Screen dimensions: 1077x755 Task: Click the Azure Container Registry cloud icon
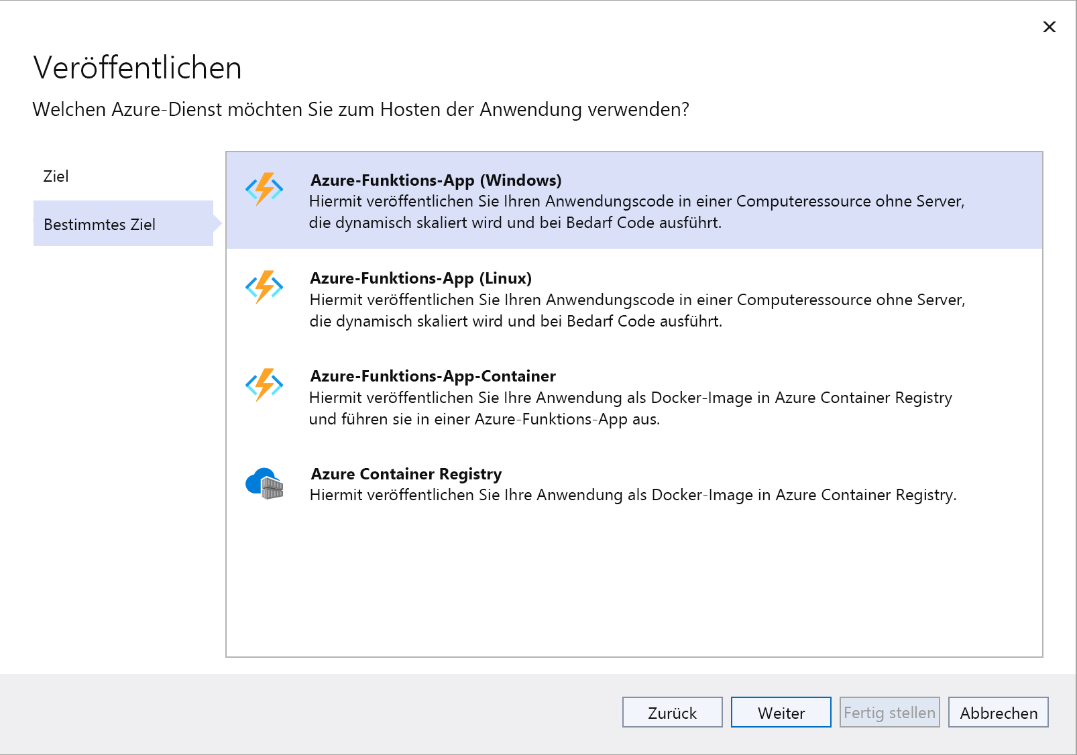coord(264,483)
